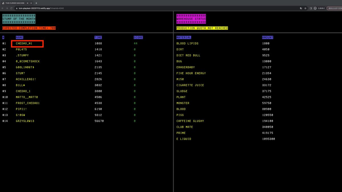Click the PRODUCTION QUOTA NOT REACHED banner
342x192 pixels.
[x=202, y=28]
